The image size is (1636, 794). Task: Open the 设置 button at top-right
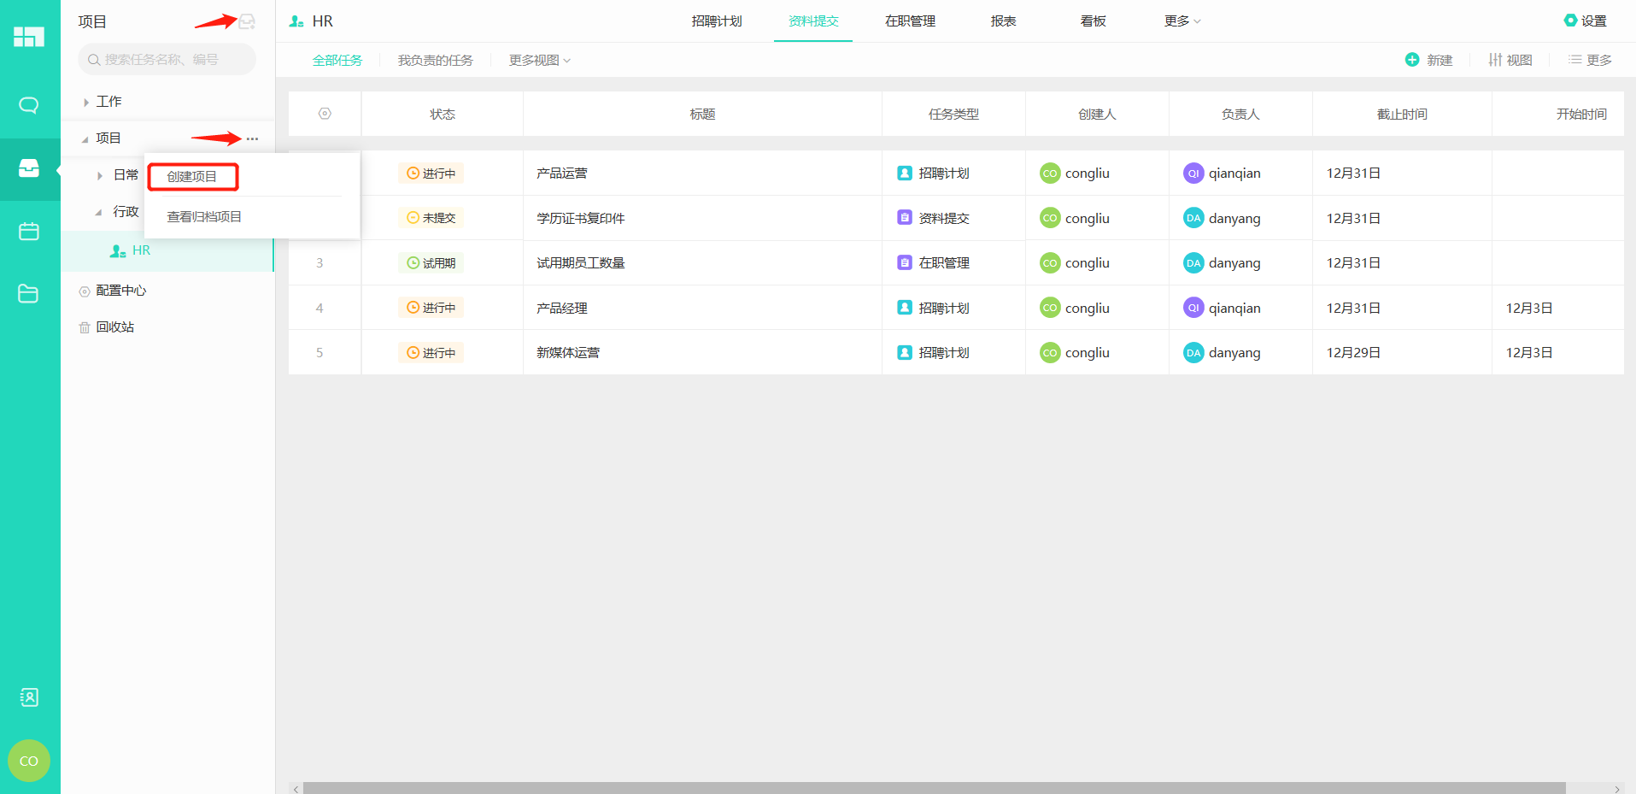tap(1585, 21)
